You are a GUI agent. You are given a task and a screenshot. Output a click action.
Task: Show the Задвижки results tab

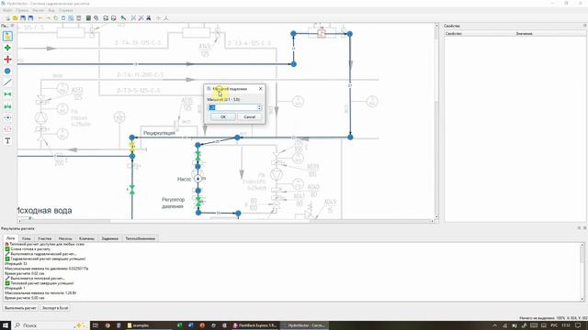(x=110, y=238)
